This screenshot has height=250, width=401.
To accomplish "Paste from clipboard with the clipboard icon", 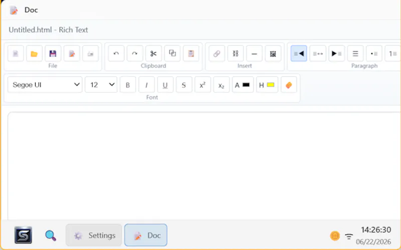I will pos(191,53).
